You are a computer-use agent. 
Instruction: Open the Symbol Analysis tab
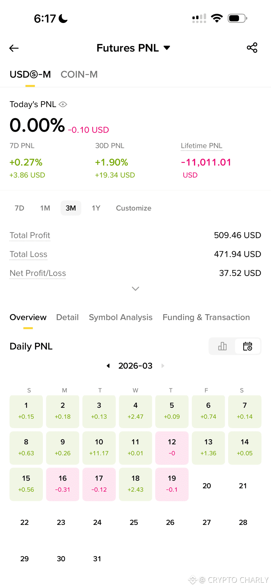[121, 317]
